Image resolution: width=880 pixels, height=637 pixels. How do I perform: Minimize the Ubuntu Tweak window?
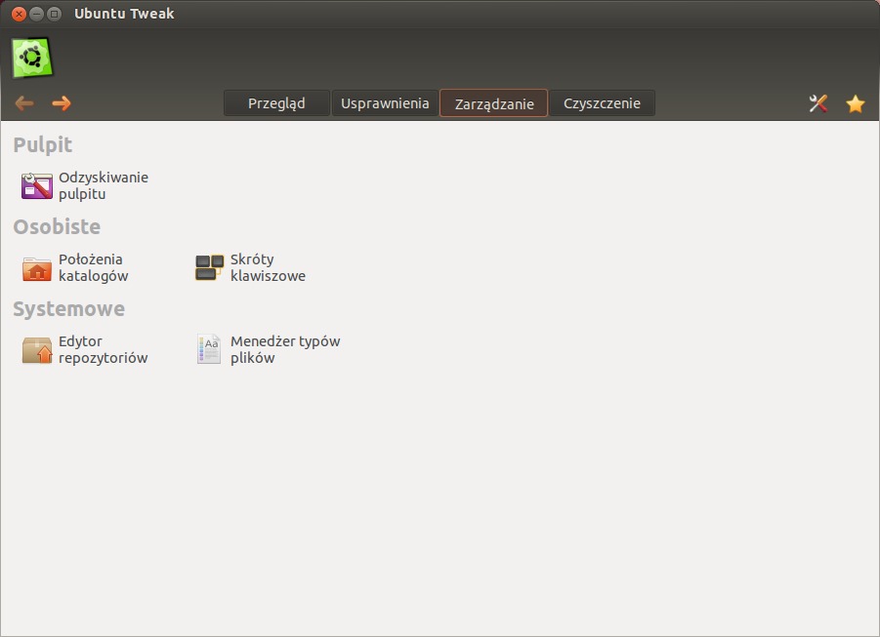pyautogui.click(x=36, y=14)
